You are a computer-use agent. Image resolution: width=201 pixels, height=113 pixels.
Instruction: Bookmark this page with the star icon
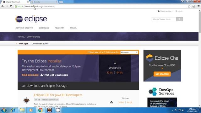[x=189, y=6]
